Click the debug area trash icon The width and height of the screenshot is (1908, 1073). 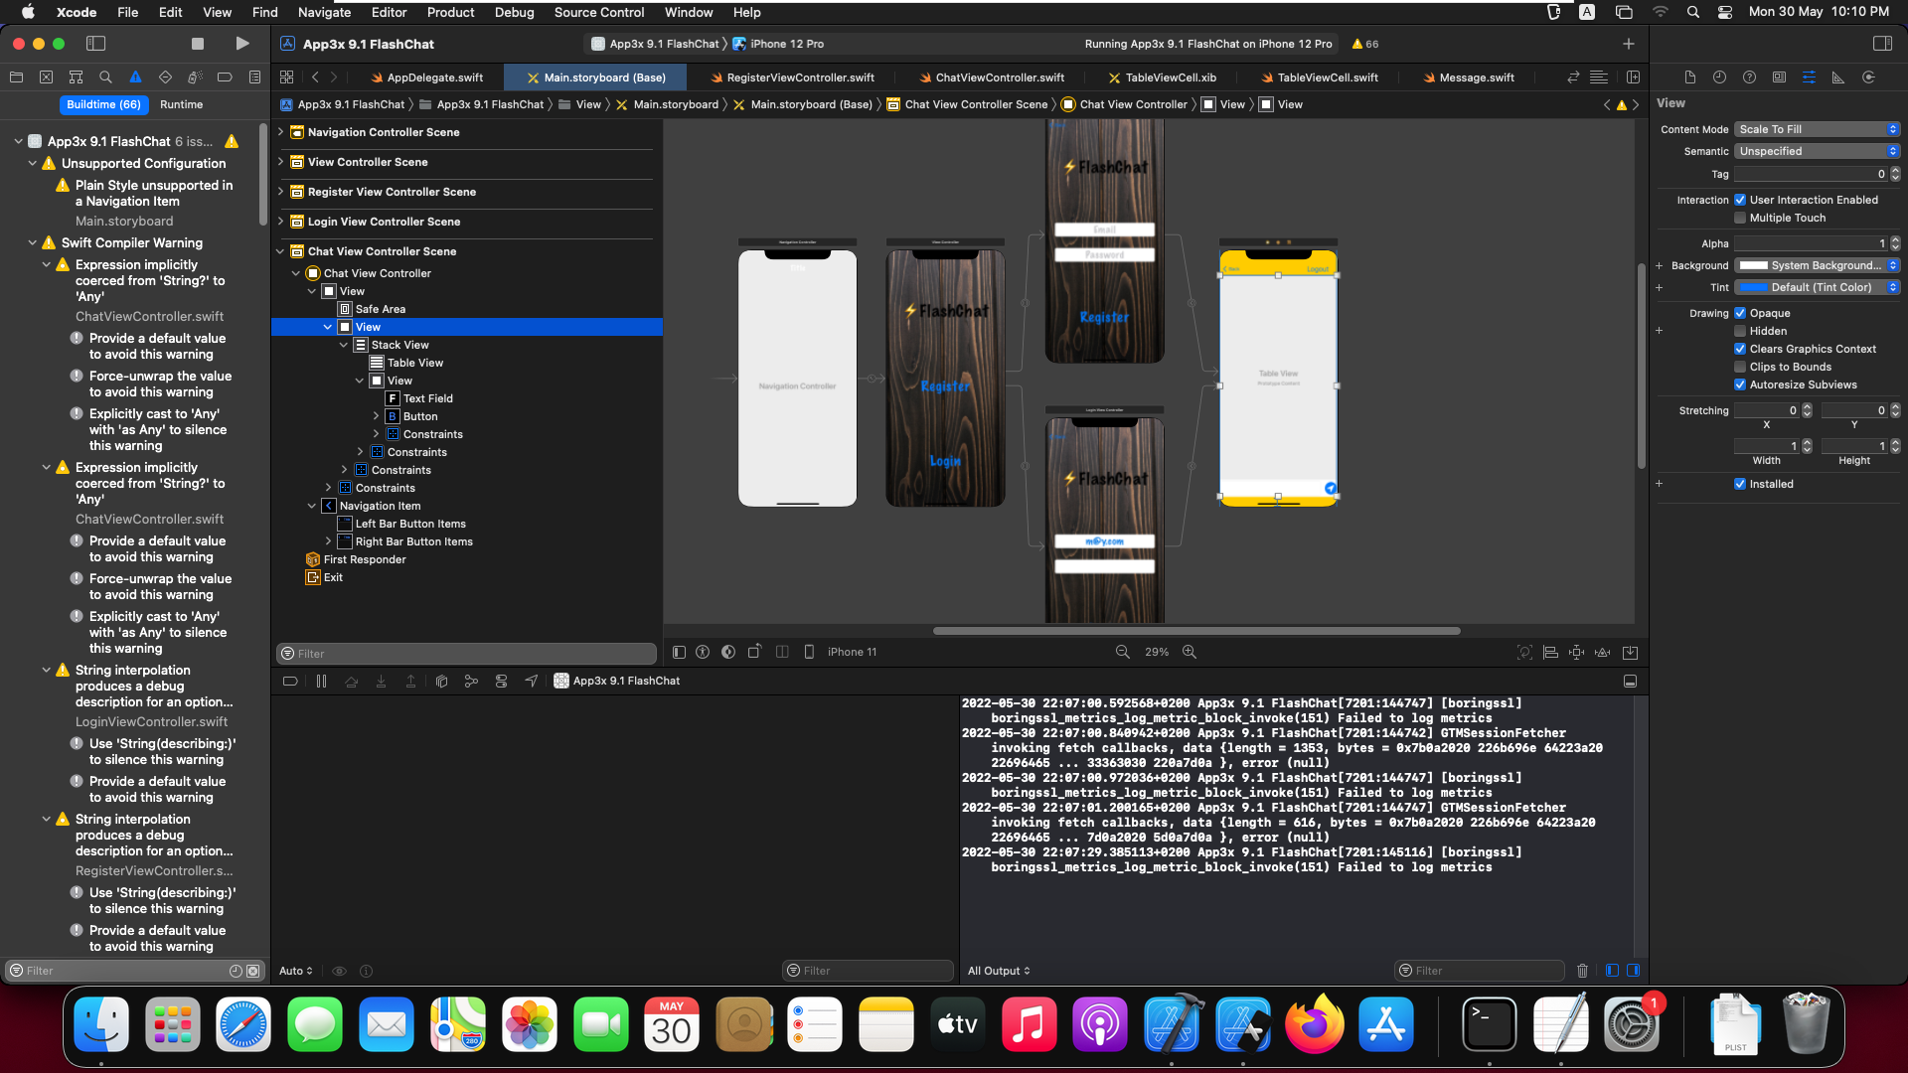(1583, 971)
